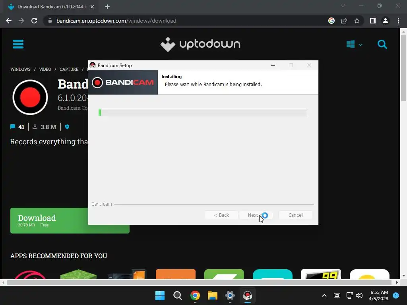Click the WINDOWS breadcrumb link

tap(21, 69)
